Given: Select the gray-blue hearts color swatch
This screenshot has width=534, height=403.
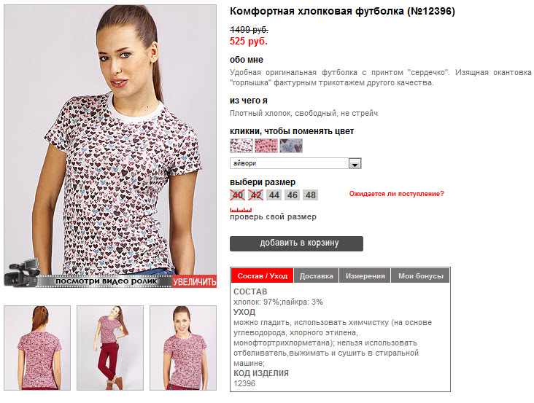Looking at the screenshot, I should [x=291, y=146].
